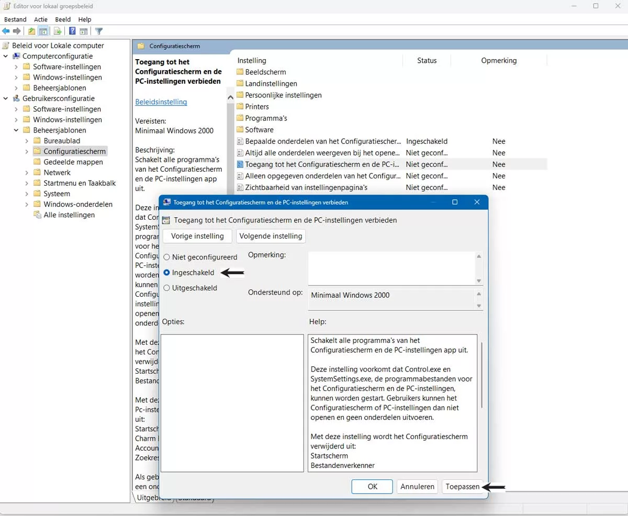628x516 pixels.
Task: Click the Alle instellingen icon in the tree
Action: coord(37,215)
